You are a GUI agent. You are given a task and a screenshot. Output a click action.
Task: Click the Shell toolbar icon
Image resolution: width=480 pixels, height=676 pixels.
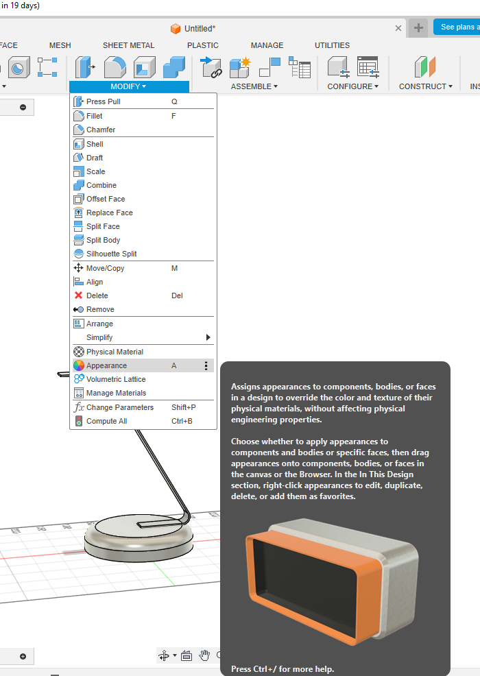coord(145,67)
